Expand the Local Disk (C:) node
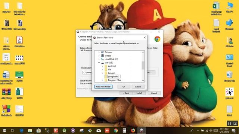The width and height of the screenshot is (239, 134). 99,59
